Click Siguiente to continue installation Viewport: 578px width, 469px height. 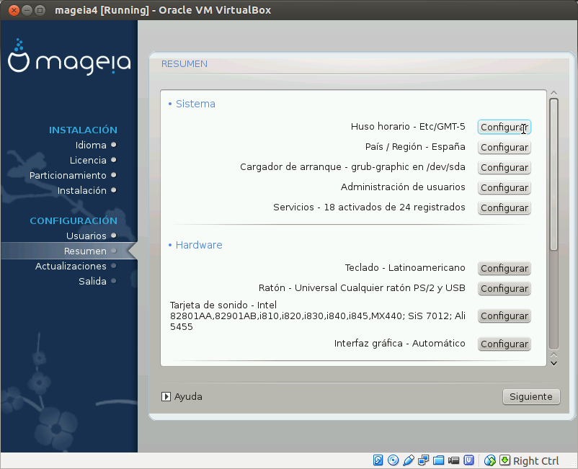(531, 396)
